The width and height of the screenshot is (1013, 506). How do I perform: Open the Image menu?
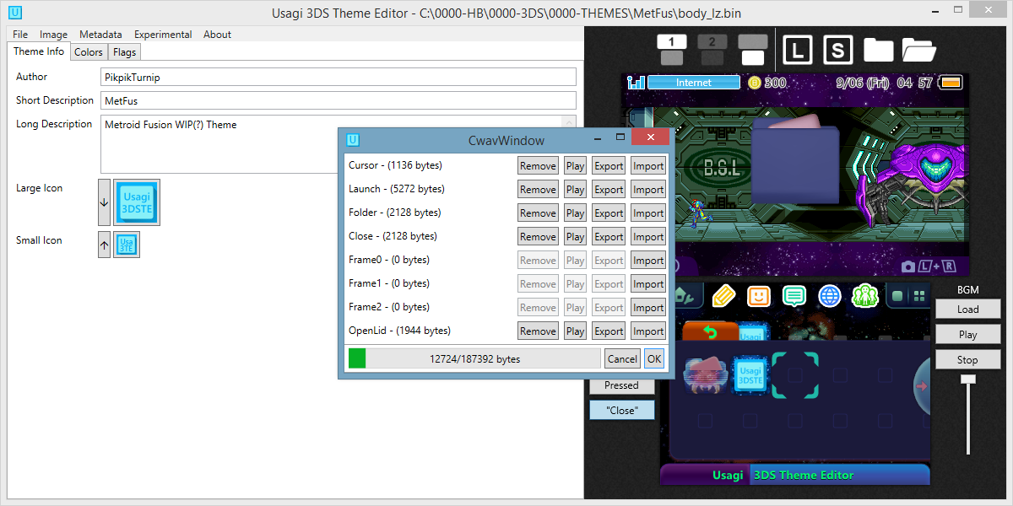[x=53, y=35]
